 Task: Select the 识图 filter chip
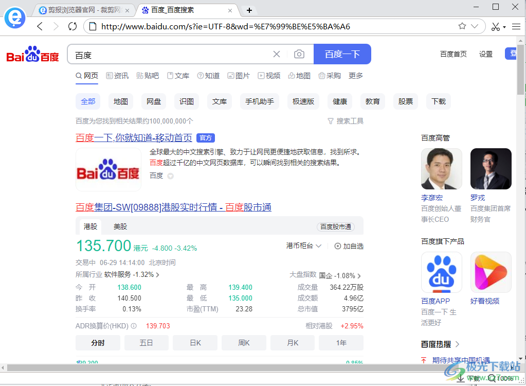[x=187, y=101]
